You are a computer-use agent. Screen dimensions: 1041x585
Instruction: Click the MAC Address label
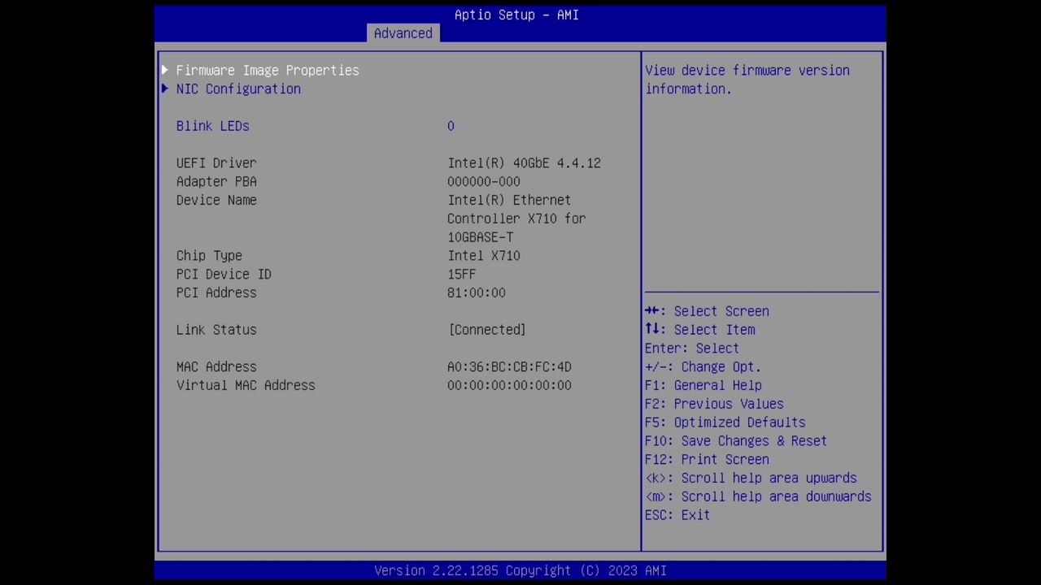coord(216,367)
